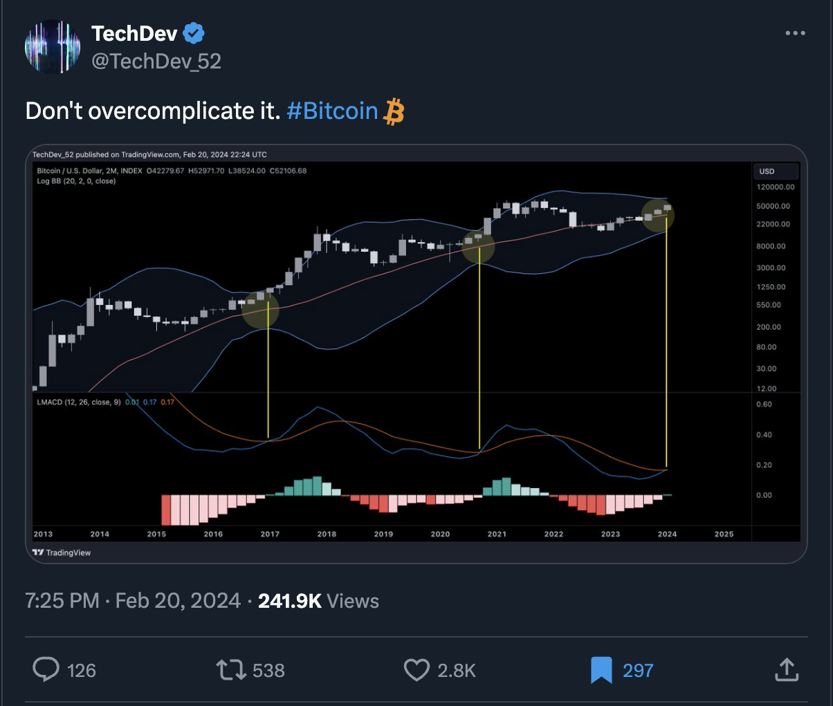Open the Bitcoin chart image
833x706 pixels.
[x=416, y=353]
